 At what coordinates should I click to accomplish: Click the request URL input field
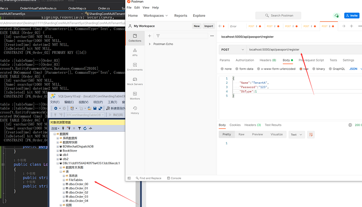click(x=302, y=50)
